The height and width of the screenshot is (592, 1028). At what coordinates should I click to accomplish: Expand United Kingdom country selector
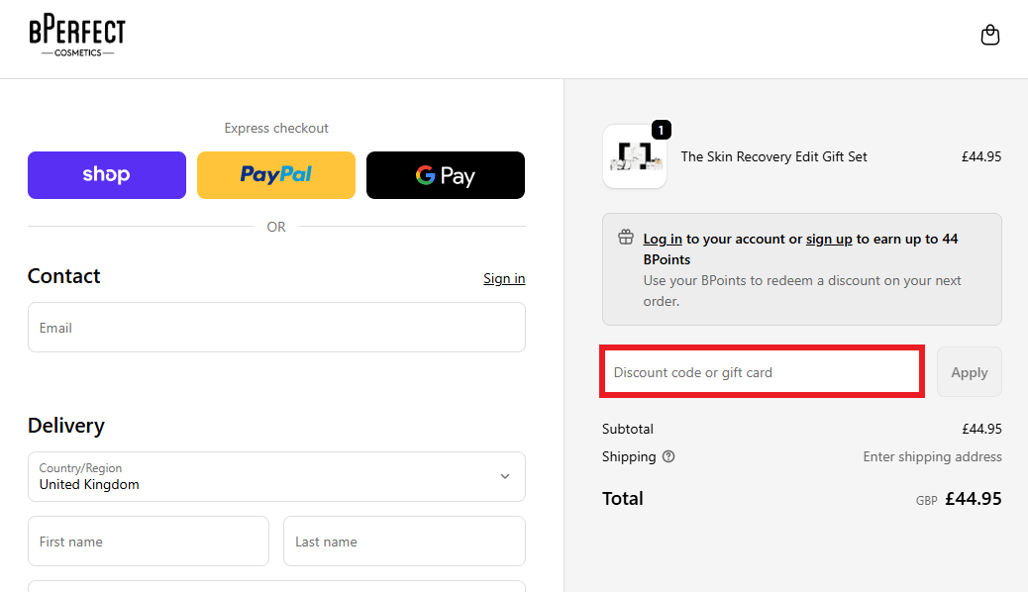pyautogui.click(x=275, y=476)
